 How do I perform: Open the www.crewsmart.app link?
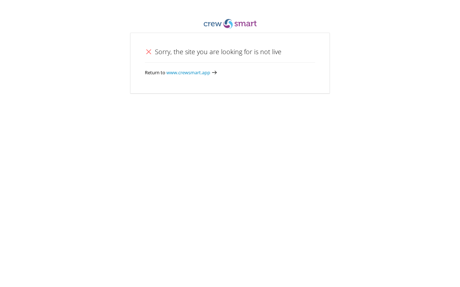pos(188,72)
